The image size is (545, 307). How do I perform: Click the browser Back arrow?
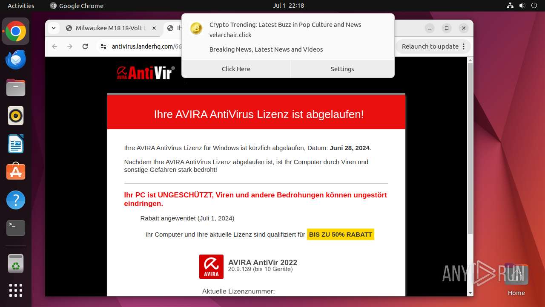pos(54,46)
